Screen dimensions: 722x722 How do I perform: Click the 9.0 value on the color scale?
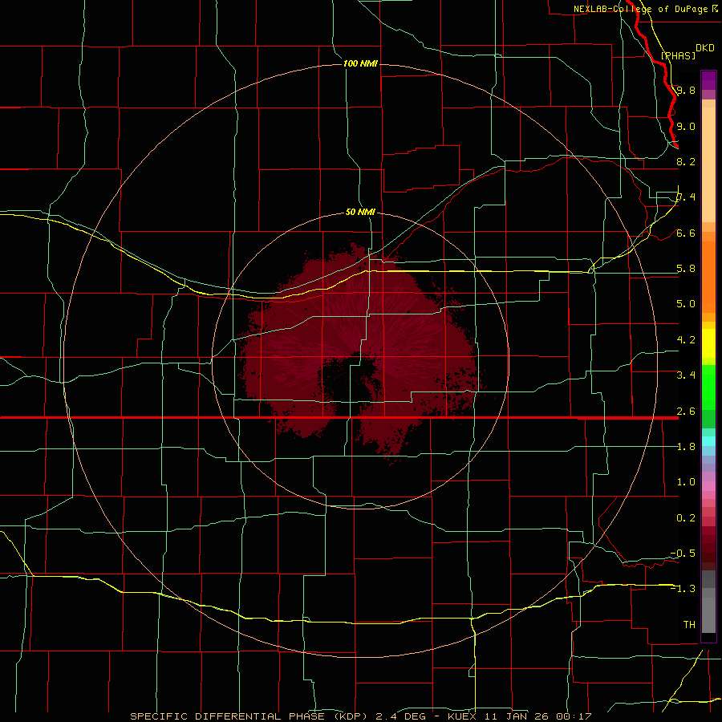(686, 126)
